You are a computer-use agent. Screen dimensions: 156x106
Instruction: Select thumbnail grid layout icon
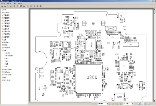click(145, 104)
